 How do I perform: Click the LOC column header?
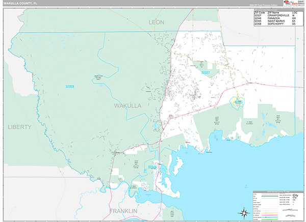[x=294, y=12]
